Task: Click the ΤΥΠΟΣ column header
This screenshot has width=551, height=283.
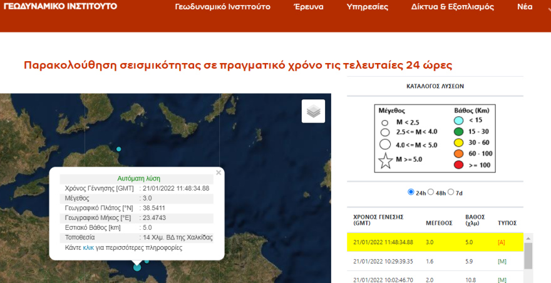Action: pyautogui.click(x=507, y=223)
